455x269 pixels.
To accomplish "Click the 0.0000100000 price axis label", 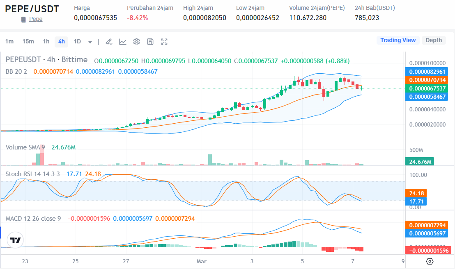I will coord(427,63).
